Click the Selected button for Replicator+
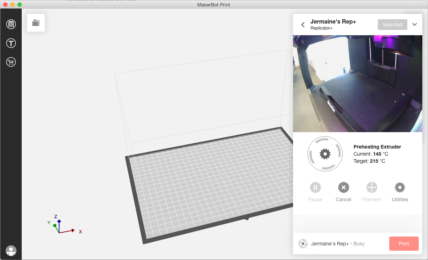428x260 pixels. coord(392,25)
